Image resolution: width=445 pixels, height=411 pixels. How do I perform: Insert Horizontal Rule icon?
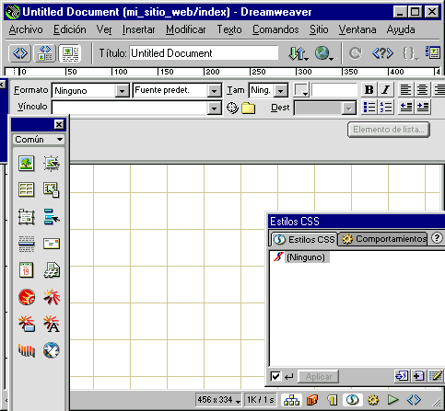click(26, 244)
